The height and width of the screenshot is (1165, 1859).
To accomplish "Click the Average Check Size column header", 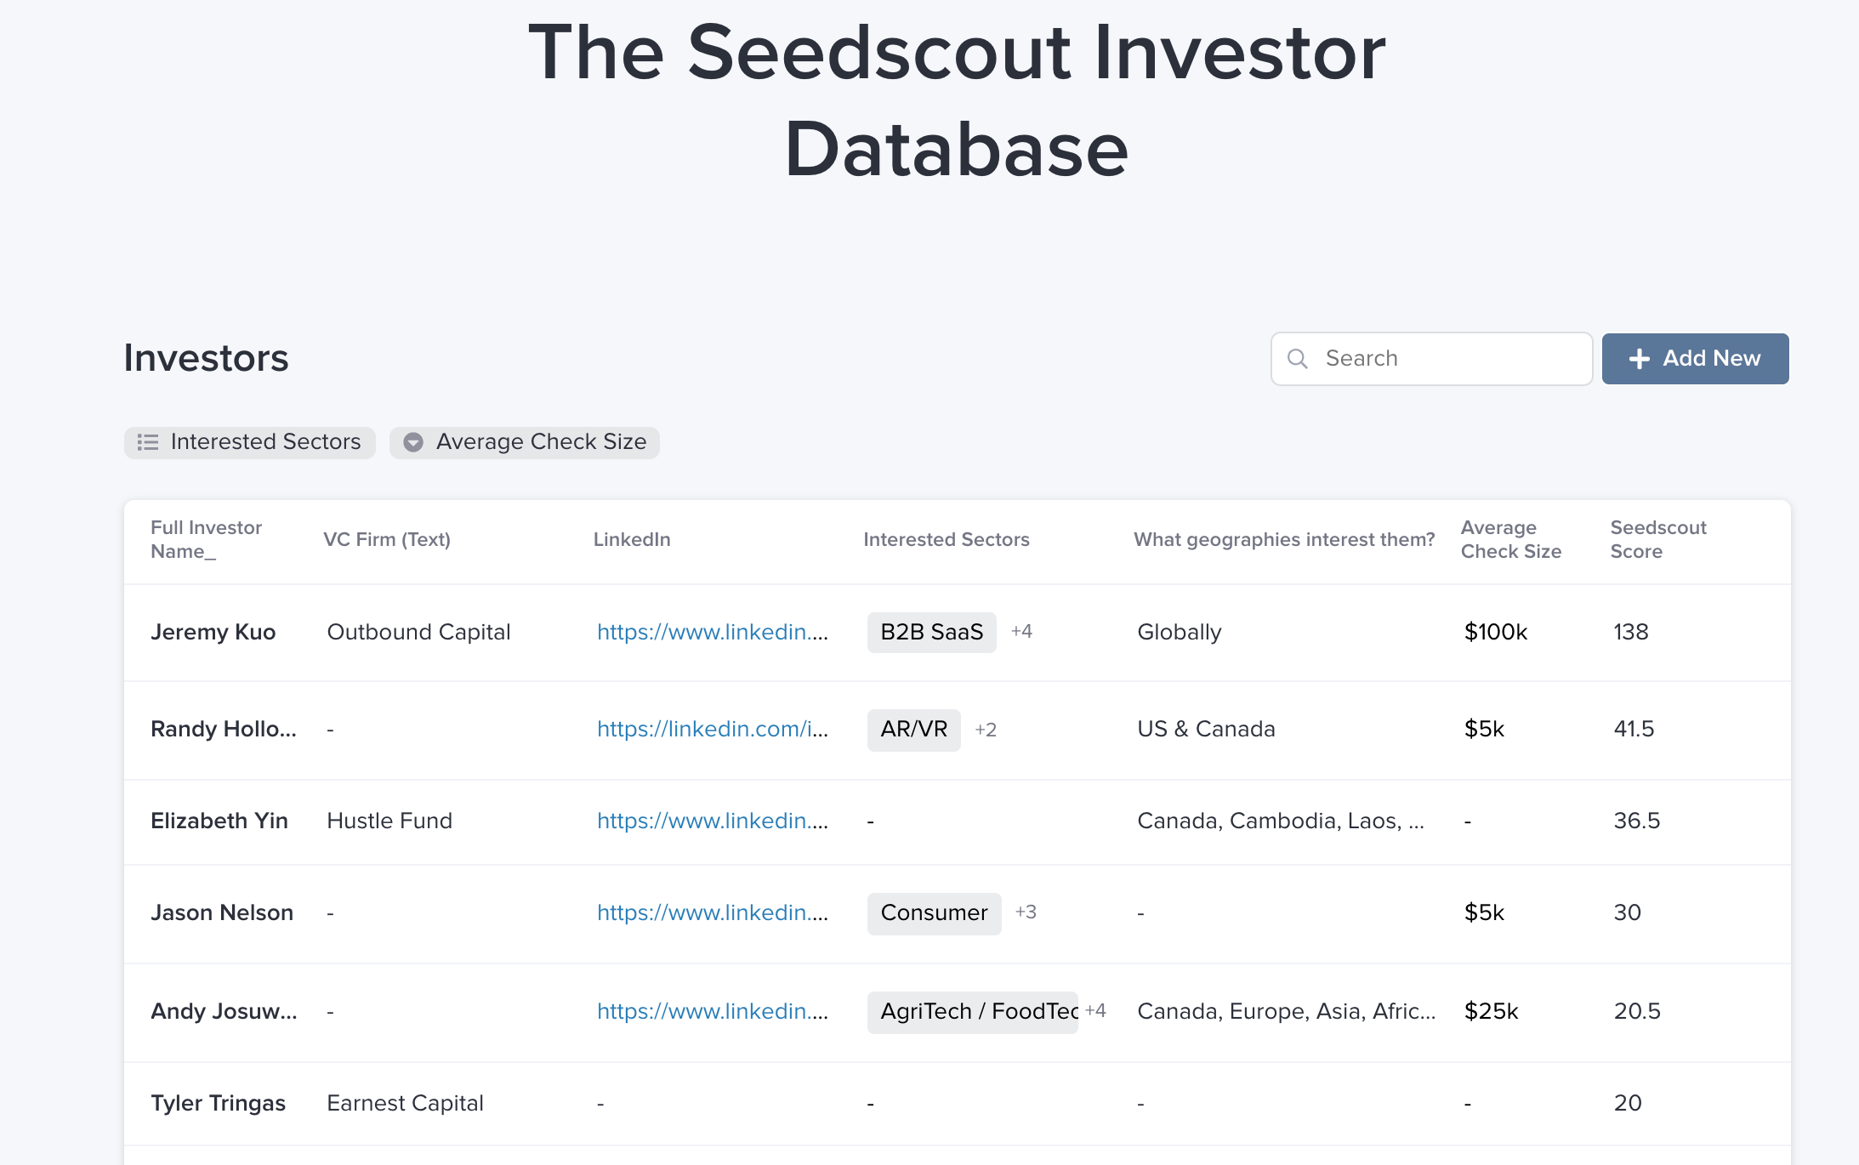I will [1511, 539].
